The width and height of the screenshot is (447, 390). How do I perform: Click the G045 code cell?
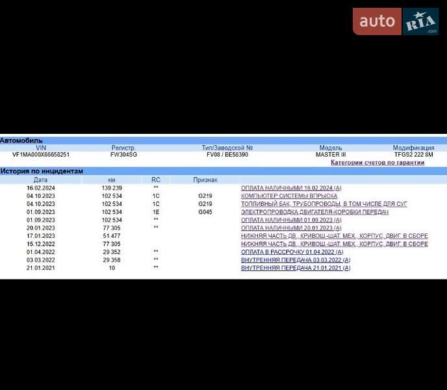click(x=205, y=212)
